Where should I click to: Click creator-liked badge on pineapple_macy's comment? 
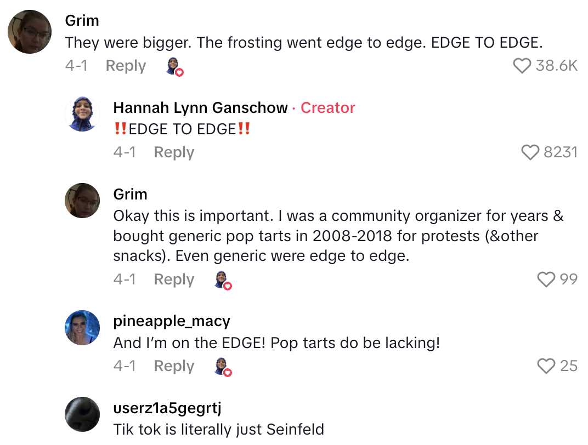(222, 366)
